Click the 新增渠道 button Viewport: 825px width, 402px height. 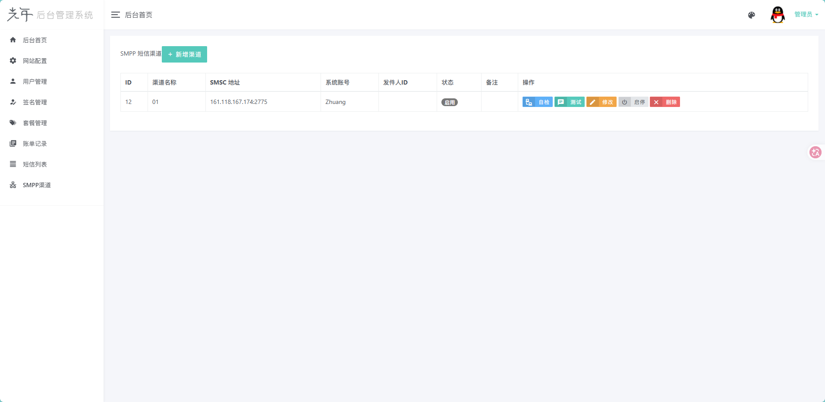[184, 54]
